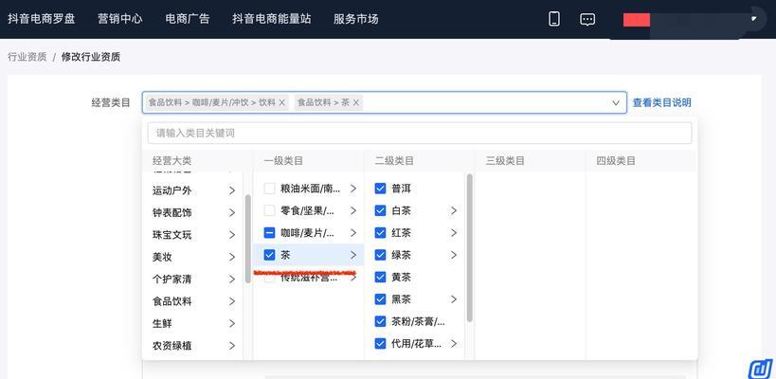This screenshot has height=379, width=776.
Task: Uncheck 黑茶 checkbox
Action: tap(380, 299)
